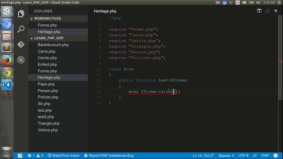
Task: Open test2.php in the explorer
Action: 58,117
